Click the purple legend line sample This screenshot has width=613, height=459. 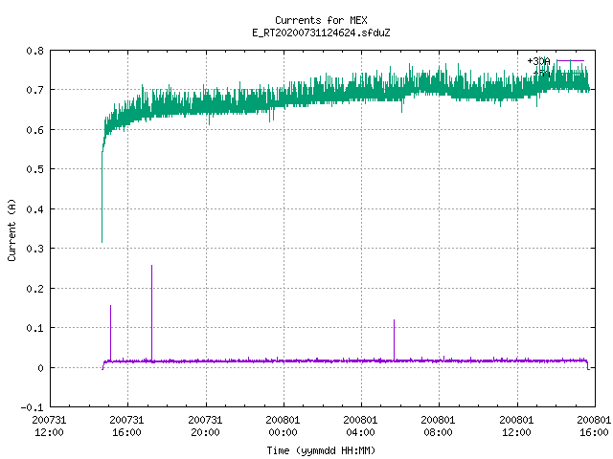click(571, 61)
